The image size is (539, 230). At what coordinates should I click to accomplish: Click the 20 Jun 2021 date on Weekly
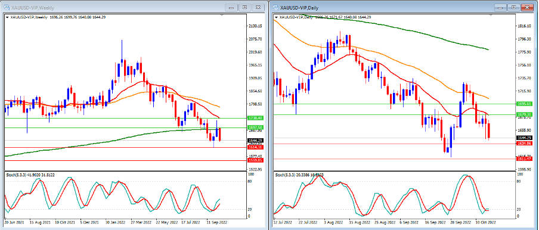(x=14, y=222)
